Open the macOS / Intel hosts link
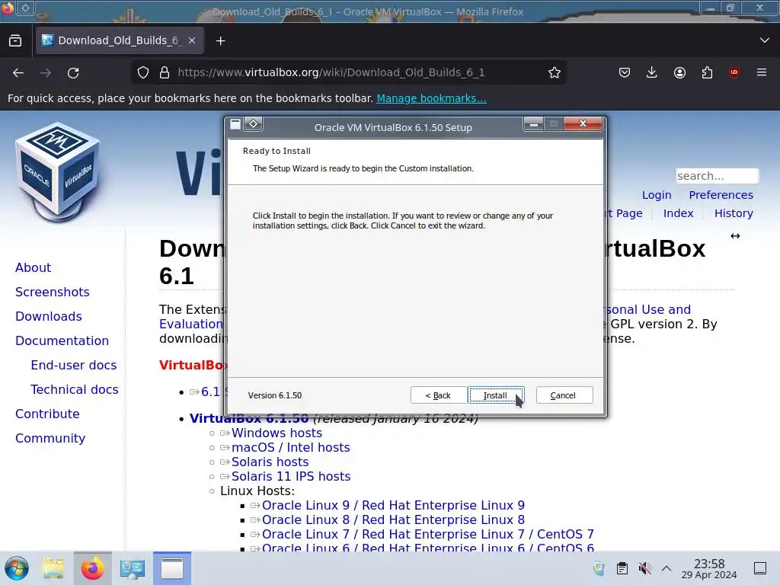780x585 pixels. pyautogui.click(x=290, y=447)
